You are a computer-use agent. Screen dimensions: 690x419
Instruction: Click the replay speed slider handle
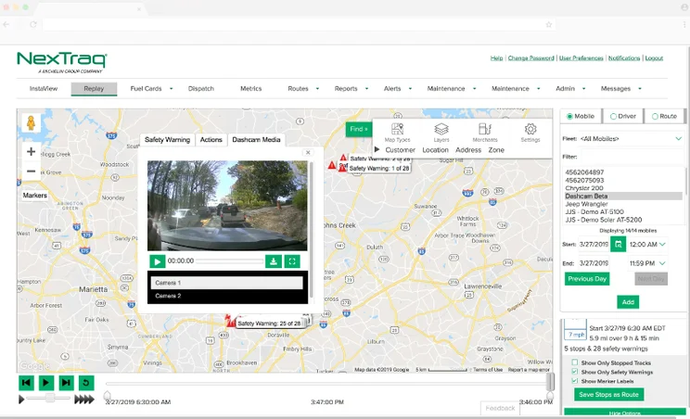(50, 398)
